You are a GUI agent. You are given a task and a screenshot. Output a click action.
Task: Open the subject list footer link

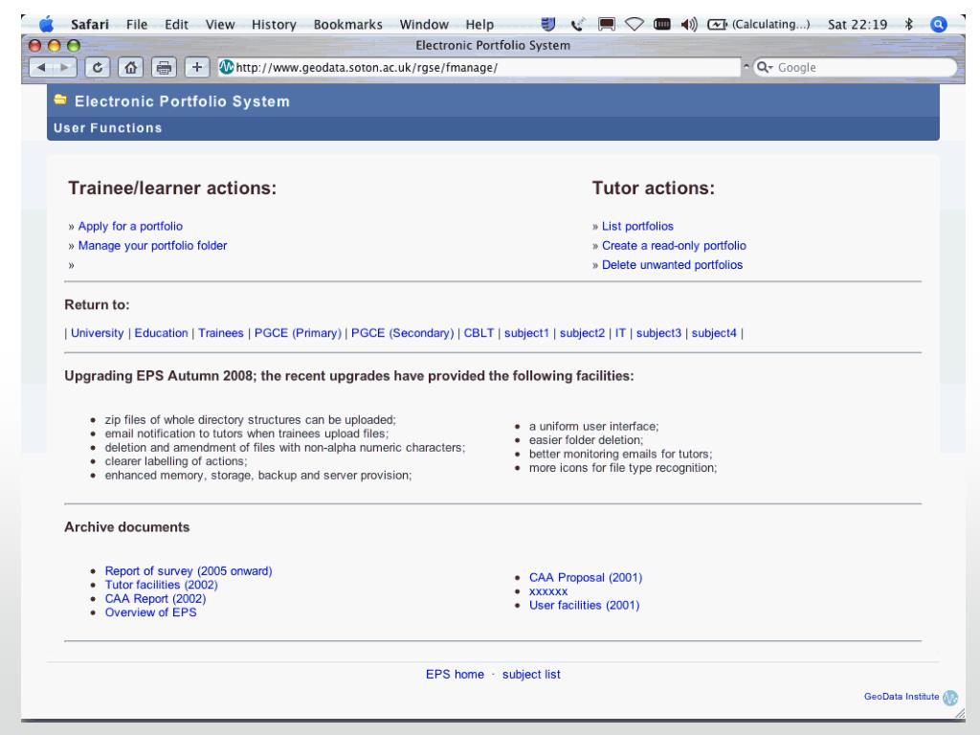531,675
